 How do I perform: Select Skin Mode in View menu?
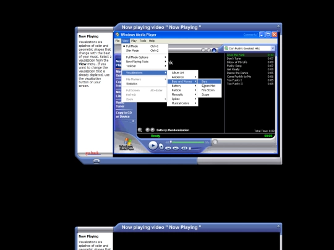click(145, 51)
